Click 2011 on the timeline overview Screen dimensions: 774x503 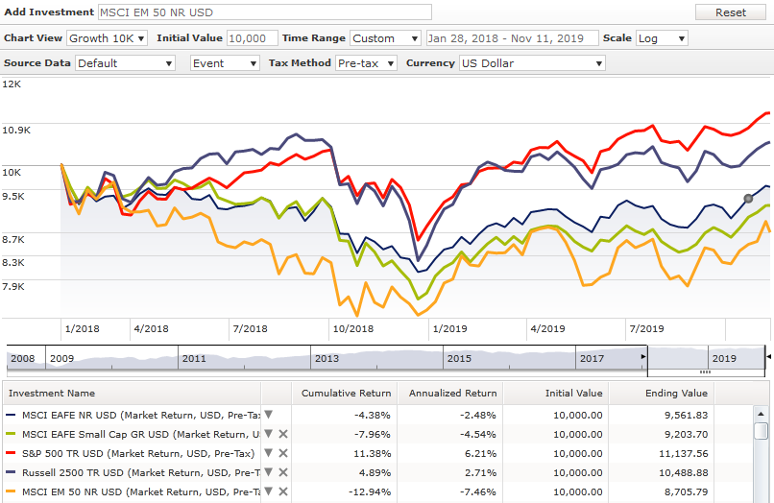[194, 358]
